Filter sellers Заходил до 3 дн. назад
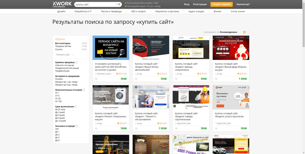 66,85
